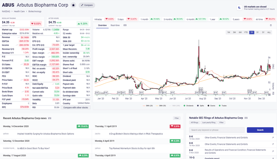Click the Compare button near stock title

tap(87, 5)
